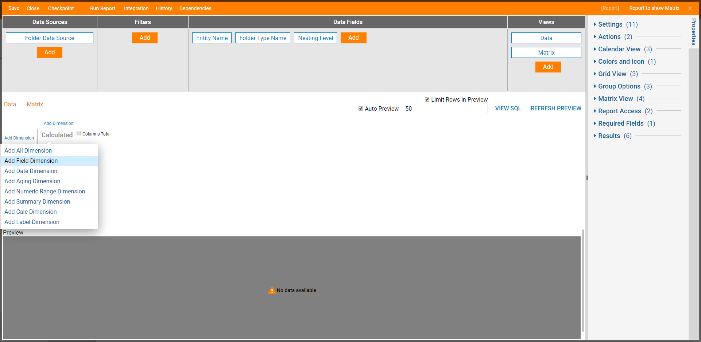
Task: Click the No data available warning icon
Action: coord(272,290)
